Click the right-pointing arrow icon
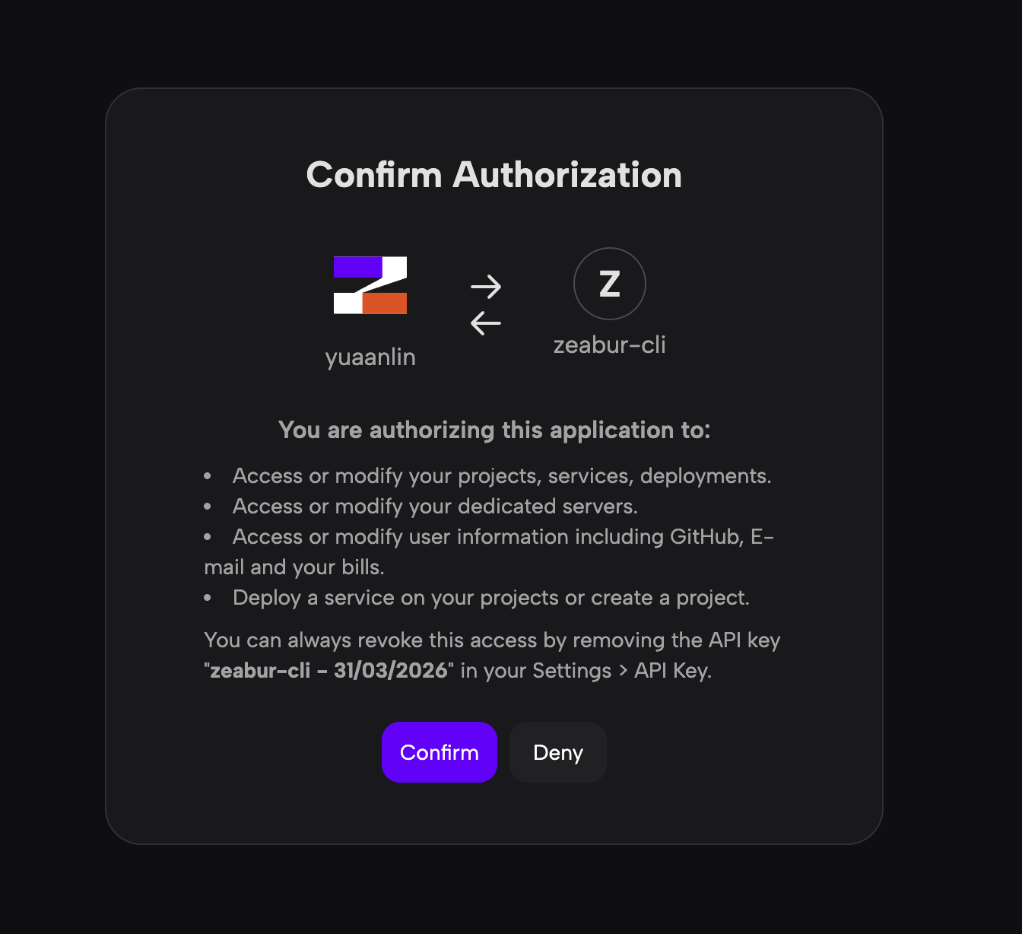The height and width of the screenshot is (934, 1022). tap(486, 287)
